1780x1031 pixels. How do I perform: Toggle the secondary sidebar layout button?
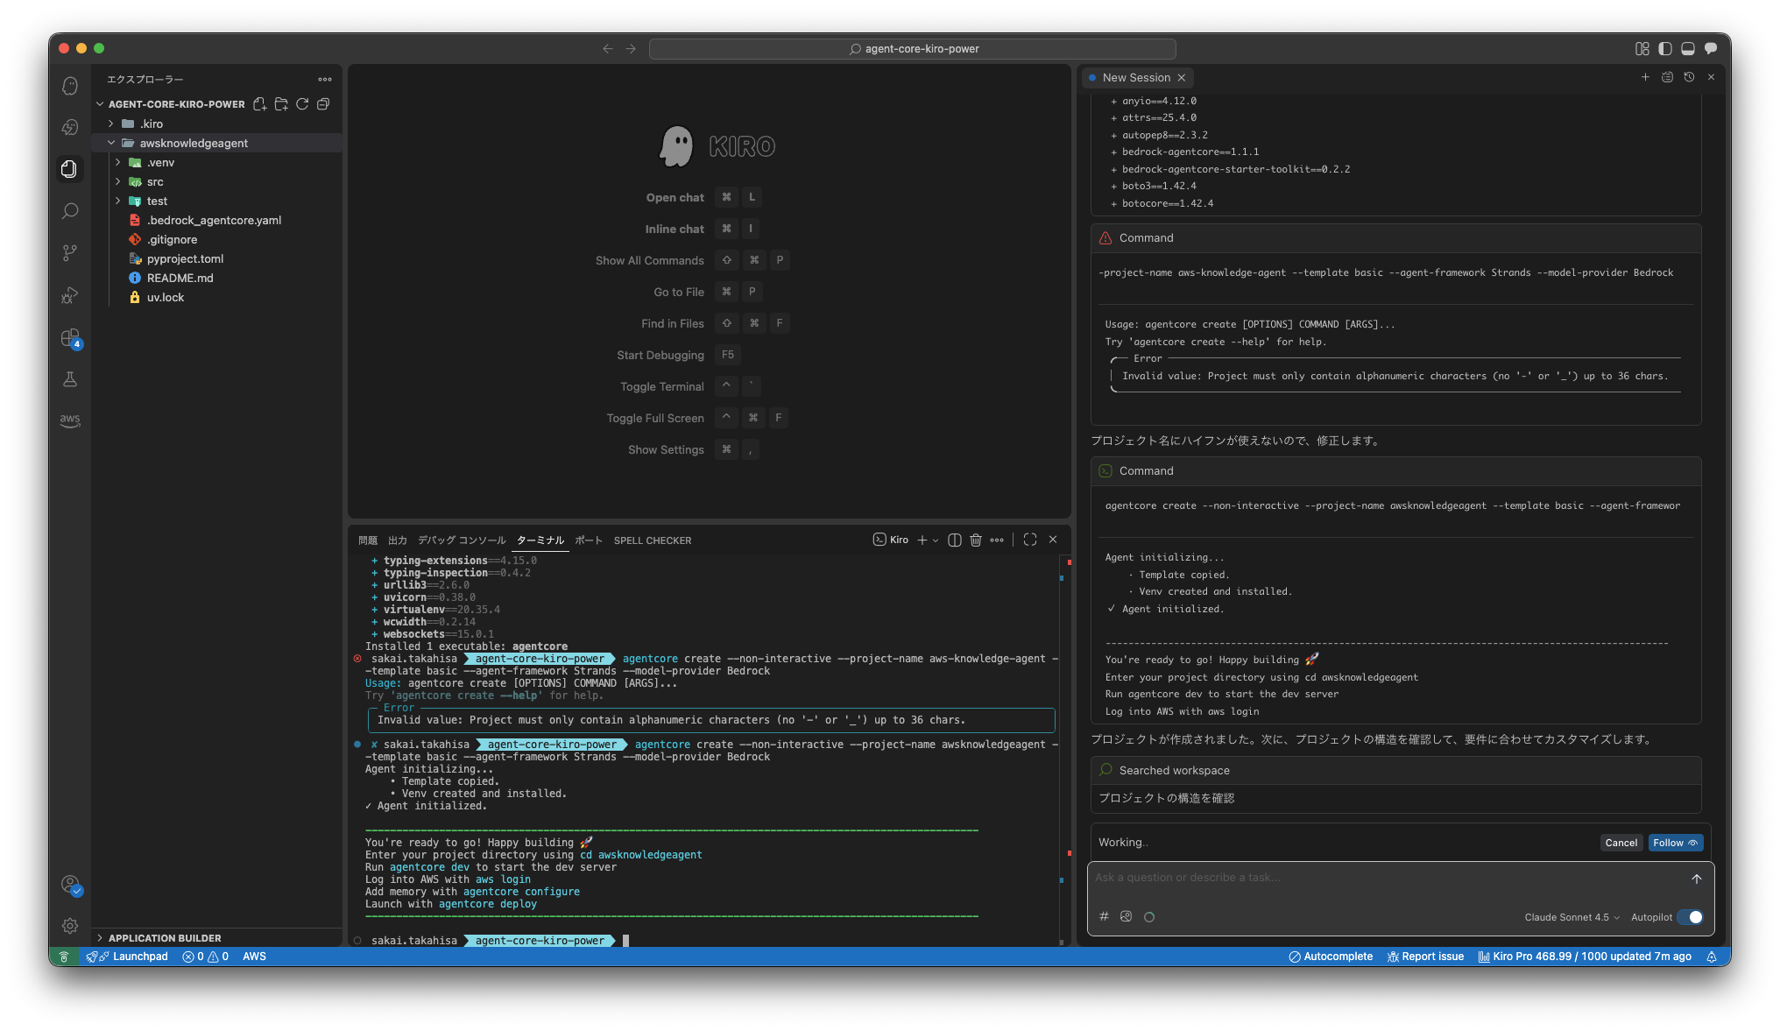coord(1711,49)
